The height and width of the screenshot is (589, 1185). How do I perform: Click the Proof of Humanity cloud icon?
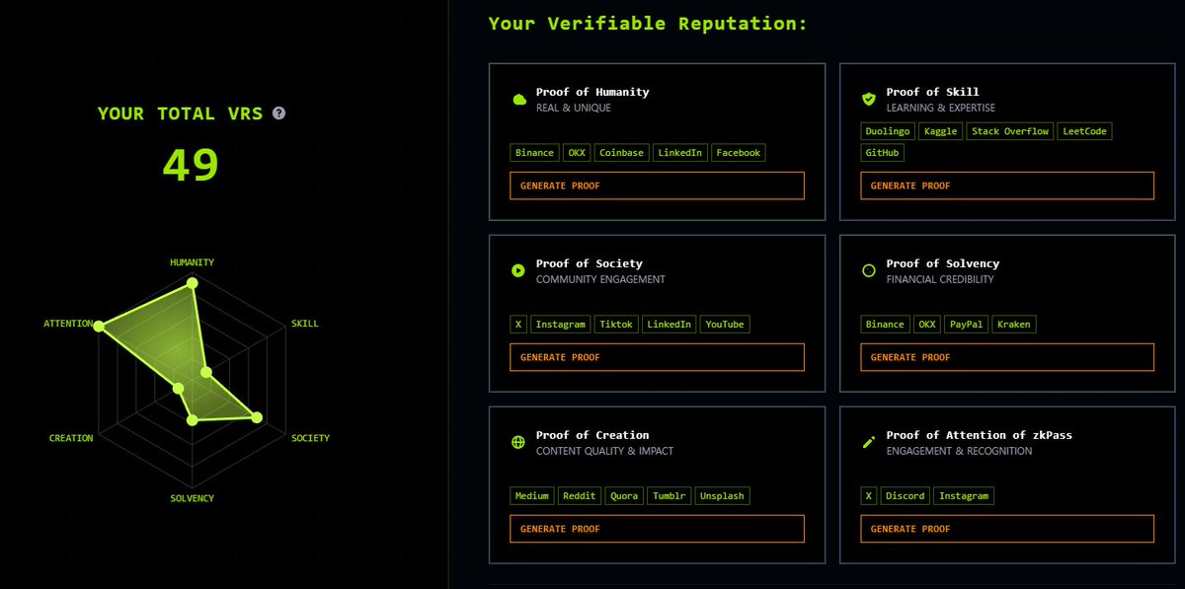point(518,100)
